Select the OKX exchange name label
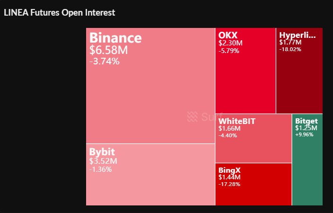The width and height of the screenshot is (333, 213). (x=228, y=35)
